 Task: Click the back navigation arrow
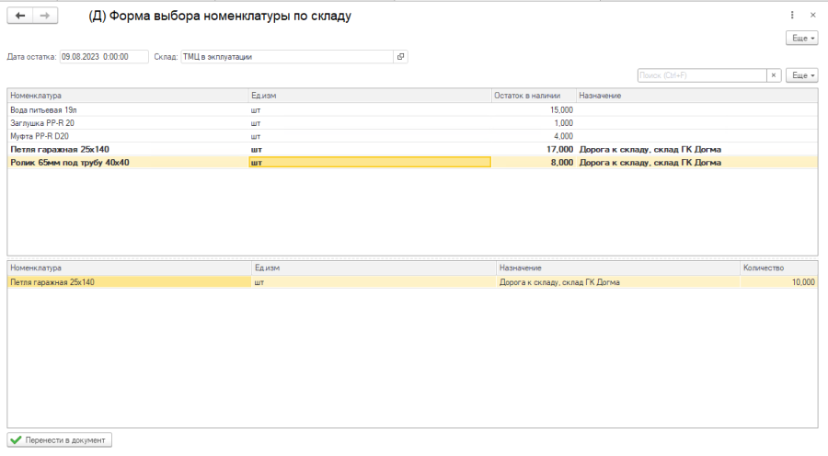click(x=20, y=16)
